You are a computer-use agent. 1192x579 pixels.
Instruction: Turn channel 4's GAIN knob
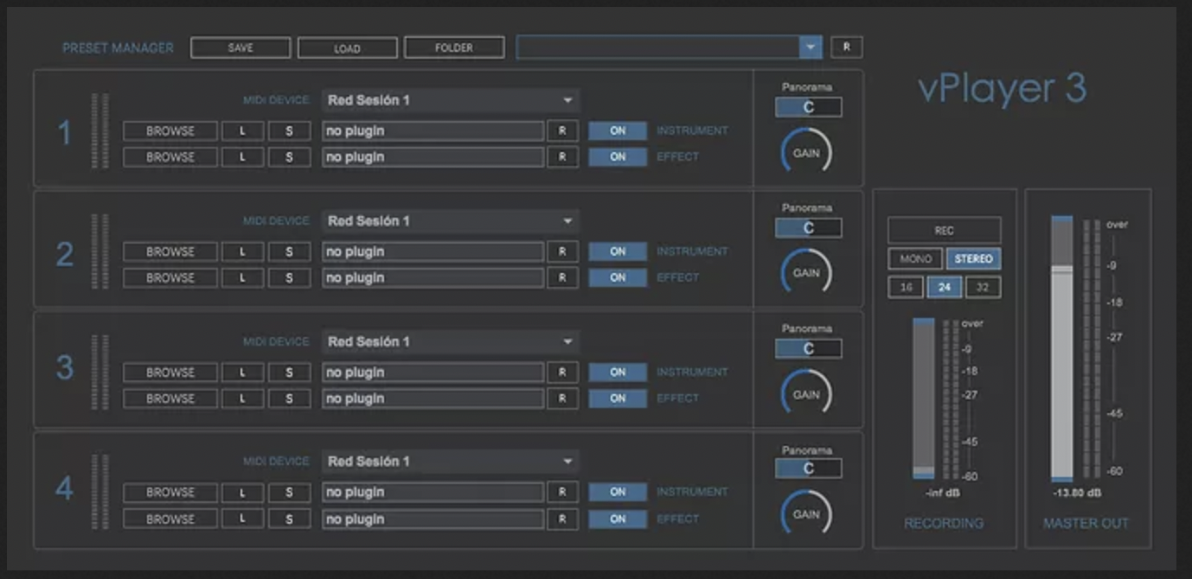806,512
